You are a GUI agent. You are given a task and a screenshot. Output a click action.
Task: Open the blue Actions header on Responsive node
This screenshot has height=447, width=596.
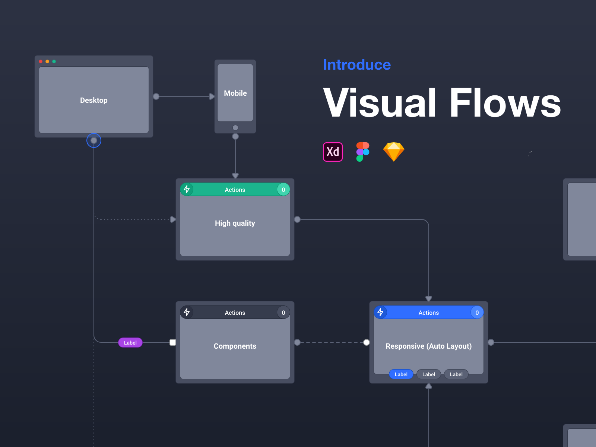(x=428, y=313)
